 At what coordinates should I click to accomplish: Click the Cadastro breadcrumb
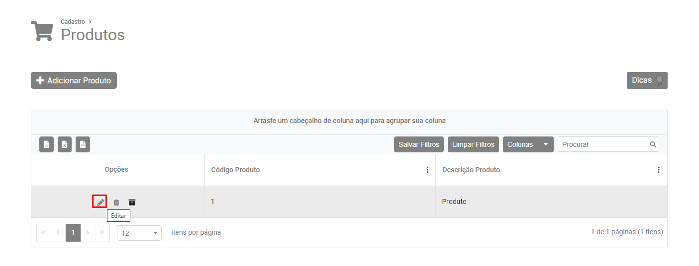pos(73,22)
